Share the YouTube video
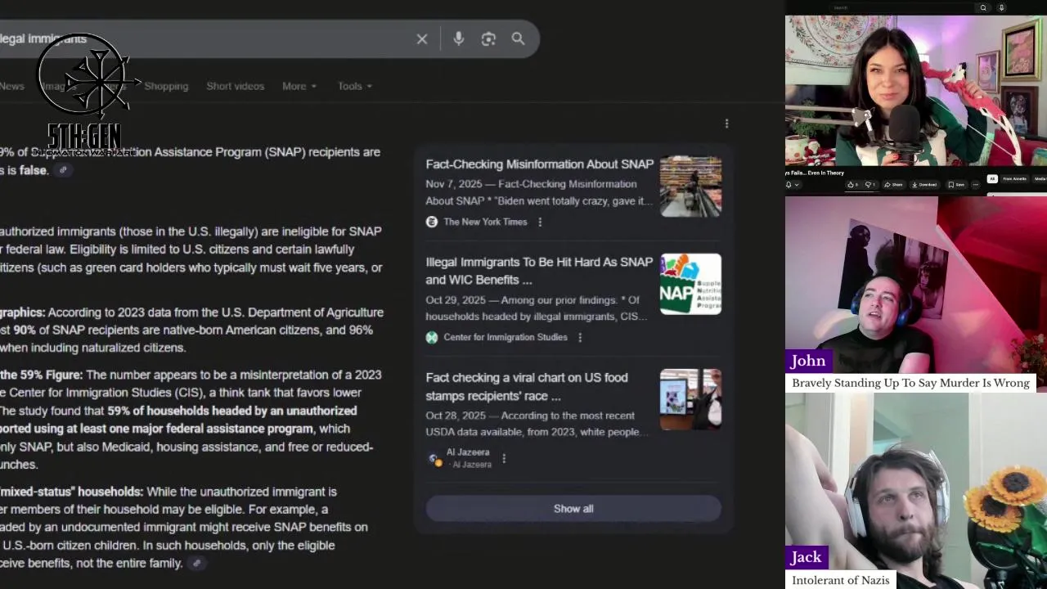The width and height of the screenshot is (1047, 589). 893,184
